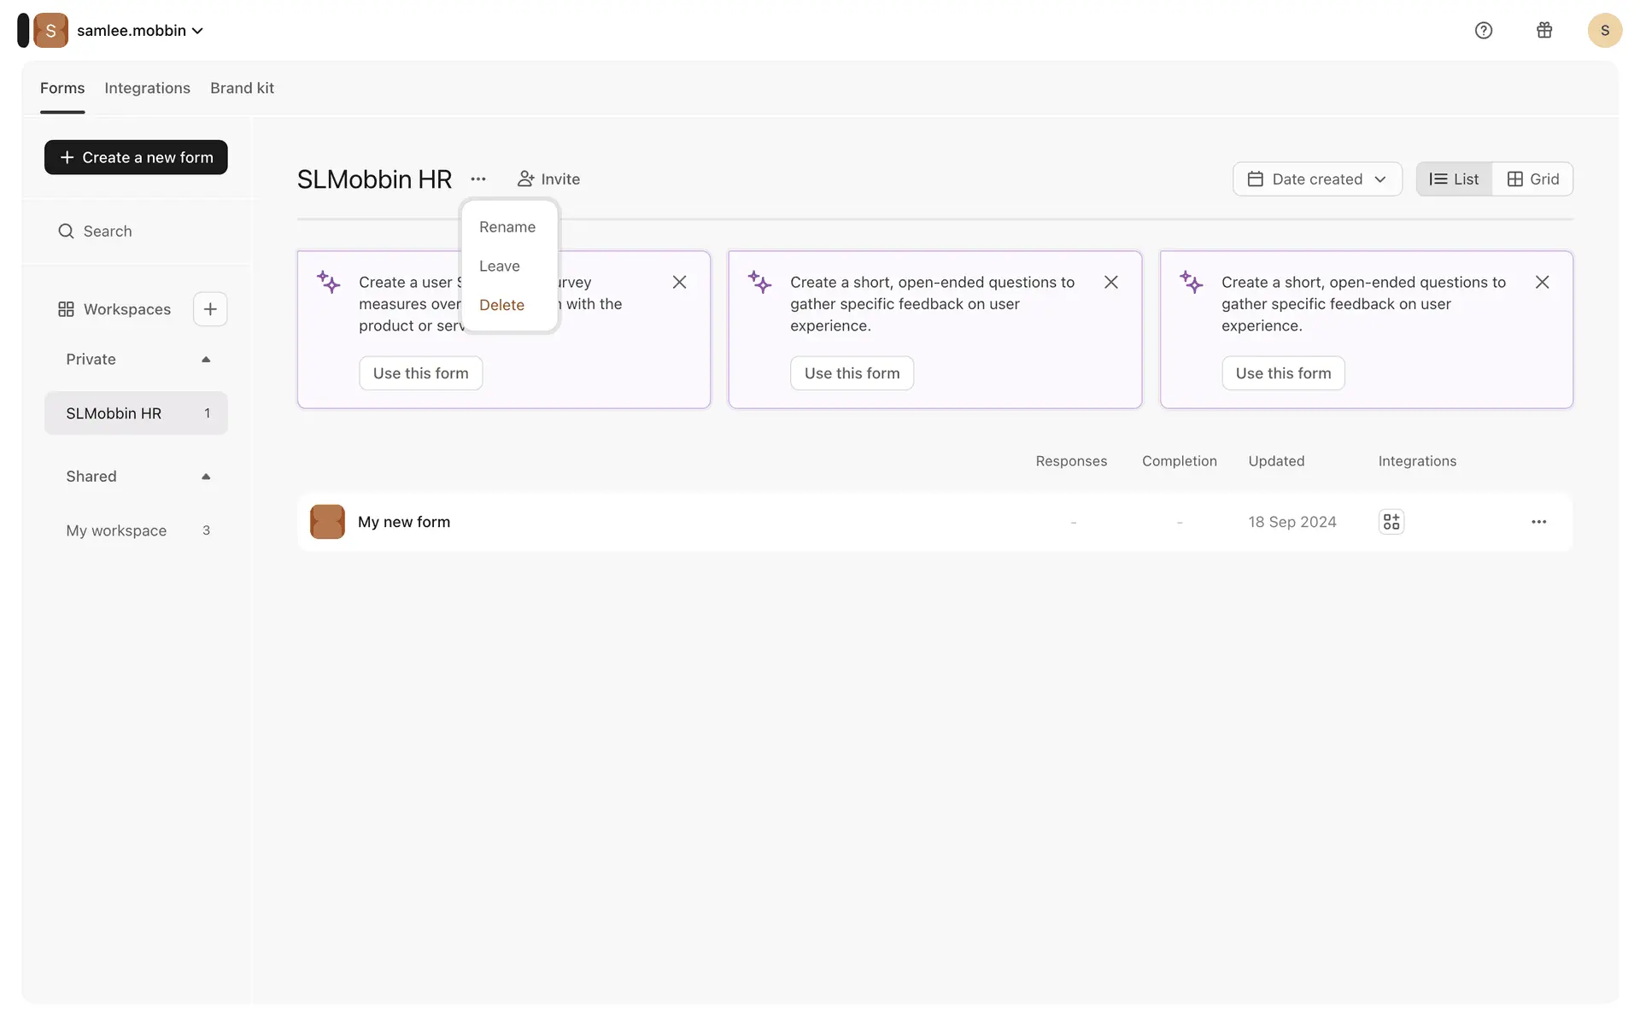Click the workspace three-dots options icon
1640x1025 pixels.
(478, 179)
